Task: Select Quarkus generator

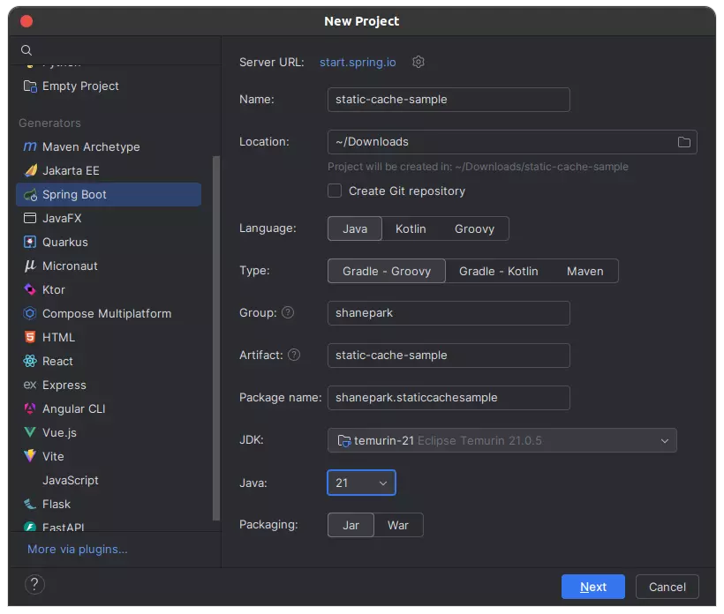Action: coord(109,242)
